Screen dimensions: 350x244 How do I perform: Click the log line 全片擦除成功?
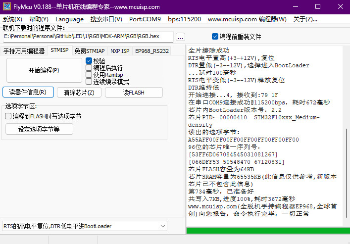[209, 50]
